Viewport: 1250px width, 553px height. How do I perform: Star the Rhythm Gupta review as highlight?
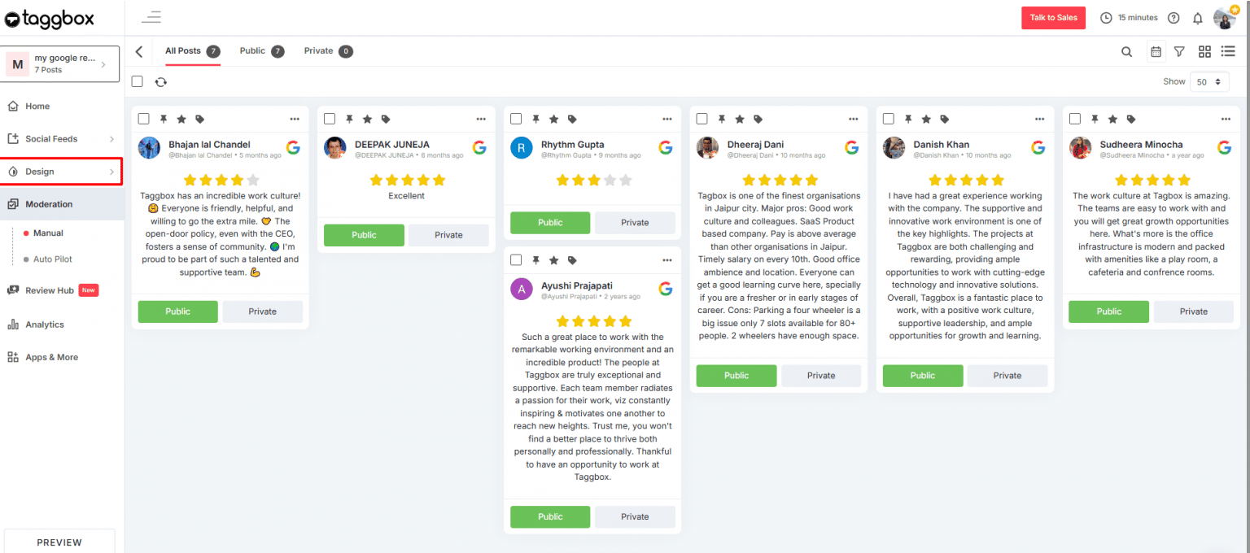(553, 119)
